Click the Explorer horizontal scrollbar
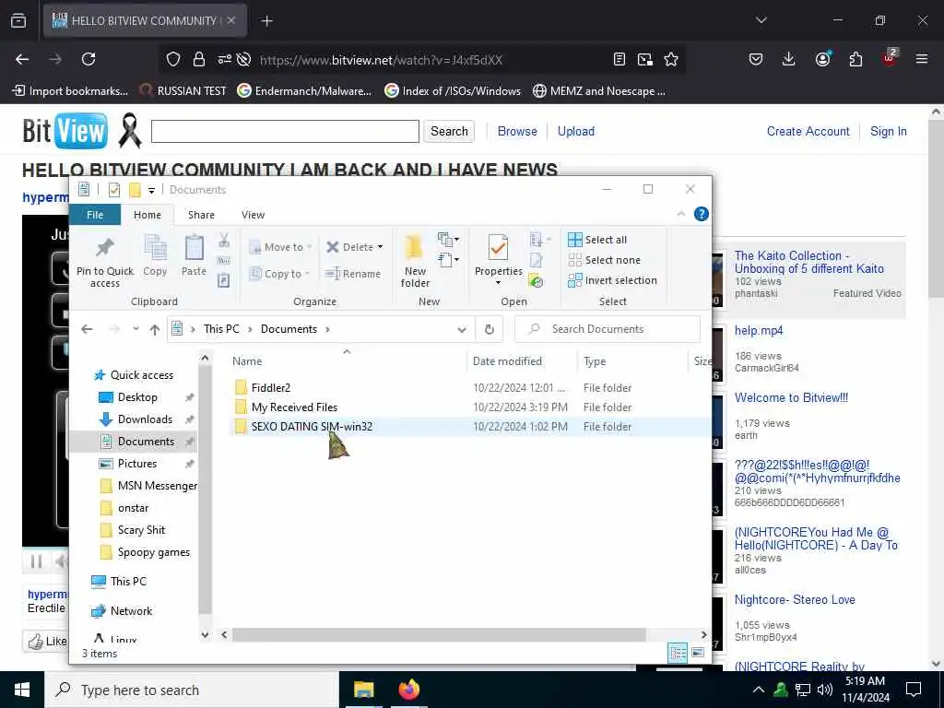This screenshot has height=708, width=944. [x=439, y=634]
